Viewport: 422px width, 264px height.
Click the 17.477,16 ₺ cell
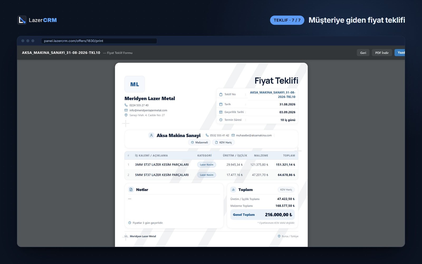pyautogui.click(x=234, y=175)
